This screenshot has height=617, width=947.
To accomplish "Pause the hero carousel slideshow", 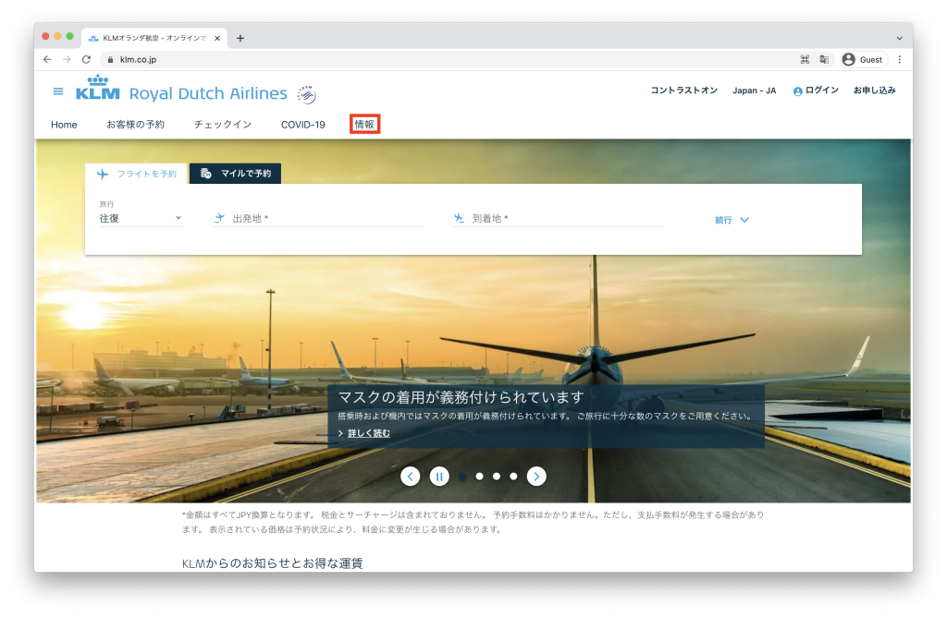I will [439, 477].
